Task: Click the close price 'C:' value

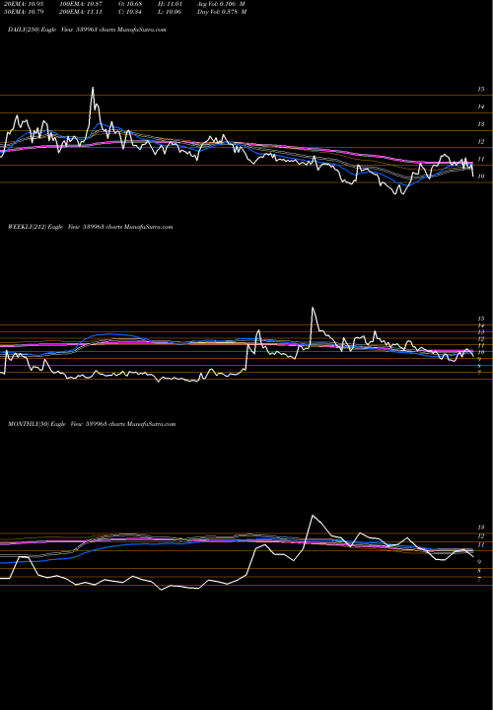Action: (x=131, y=12)
